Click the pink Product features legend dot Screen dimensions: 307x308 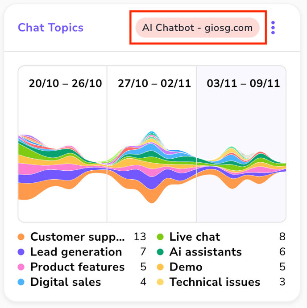21,267
